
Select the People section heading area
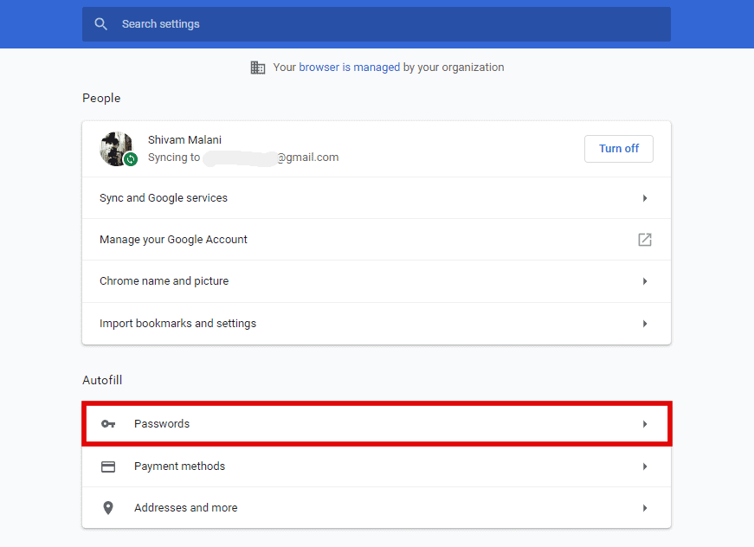point(101,98)
